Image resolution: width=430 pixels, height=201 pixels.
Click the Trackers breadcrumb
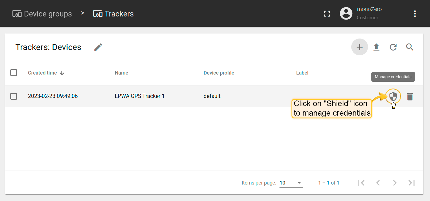113,14
